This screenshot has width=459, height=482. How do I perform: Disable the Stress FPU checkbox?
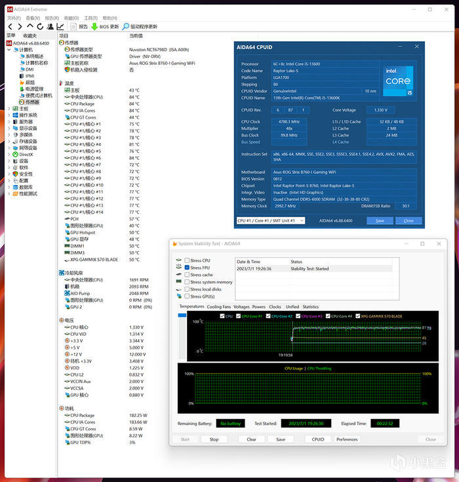click(x=187, y=268)
